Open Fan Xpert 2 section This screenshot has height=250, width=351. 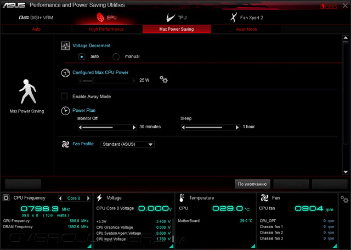[x=247, y=18]
